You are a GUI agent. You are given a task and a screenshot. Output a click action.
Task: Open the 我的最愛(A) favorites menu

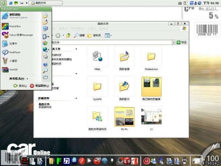(x=77, y=28)
